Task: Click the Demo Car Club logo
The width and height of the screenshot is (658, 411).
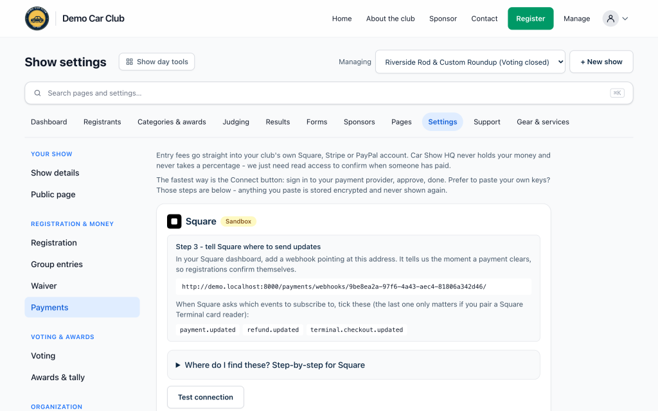Action: 37,19
